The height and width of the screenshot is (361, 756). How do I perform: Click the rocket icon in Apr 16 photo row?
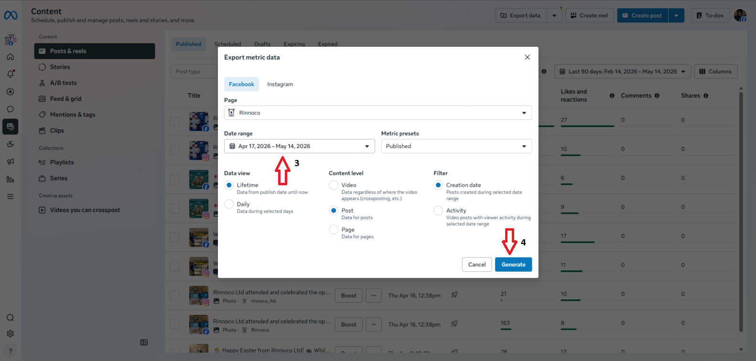coord(454,295)
